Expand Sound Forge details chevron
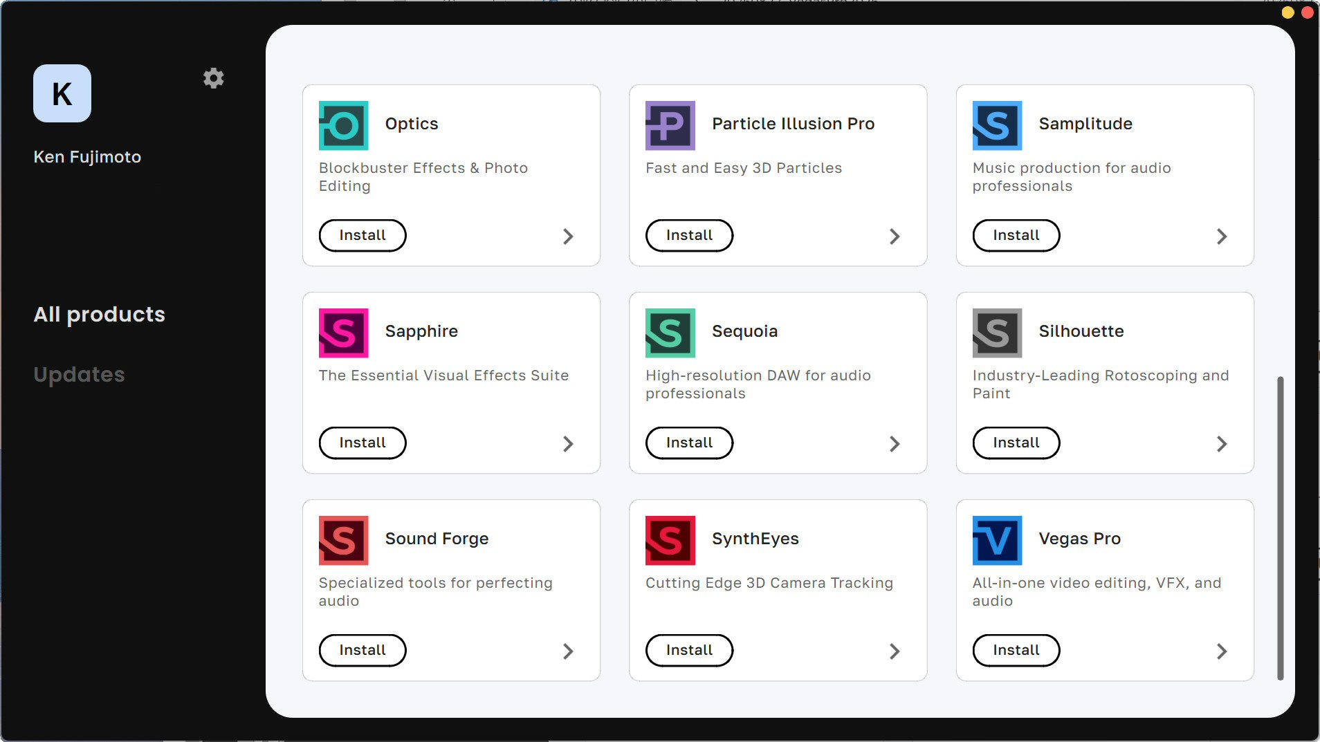This screenshot has width=1320, height=742. (568, 651)
